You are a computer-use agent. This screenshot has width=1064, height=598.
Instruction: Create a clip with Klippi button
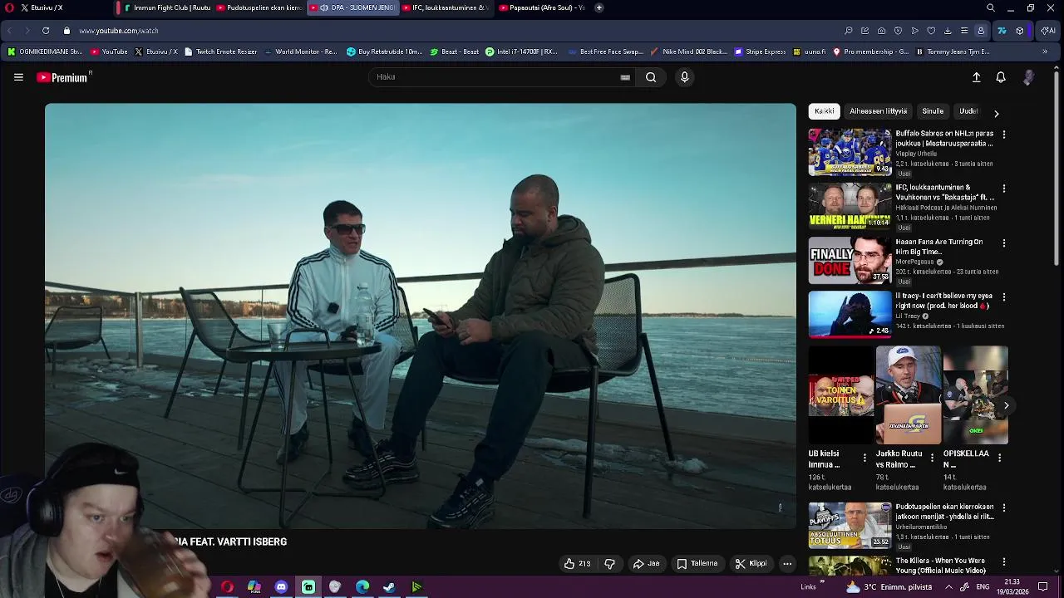(751, 564)
